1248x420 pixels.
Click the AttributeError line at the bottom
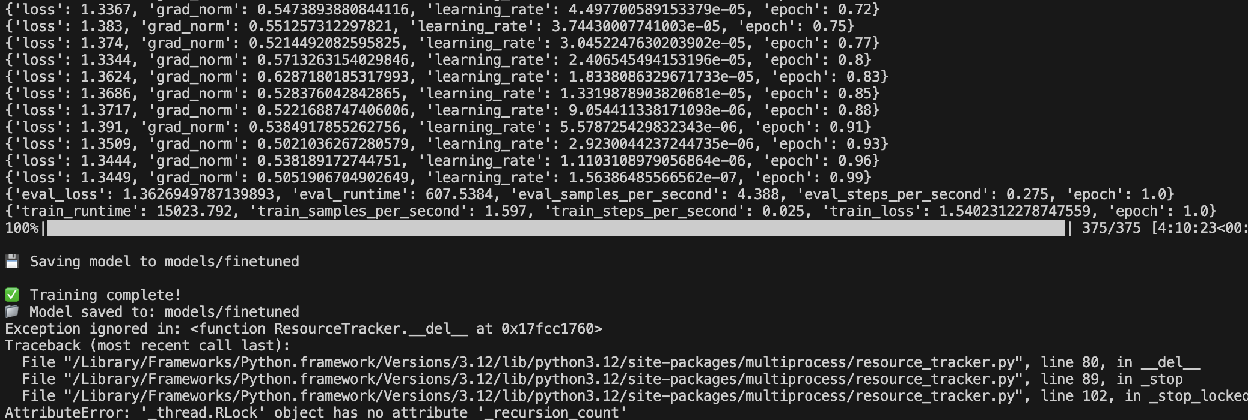[316, 413]
